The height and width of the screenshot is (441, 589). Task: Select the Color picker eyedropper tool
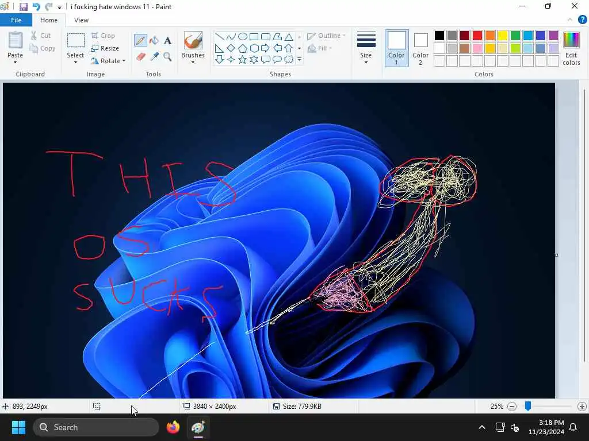tap(154, 57)
